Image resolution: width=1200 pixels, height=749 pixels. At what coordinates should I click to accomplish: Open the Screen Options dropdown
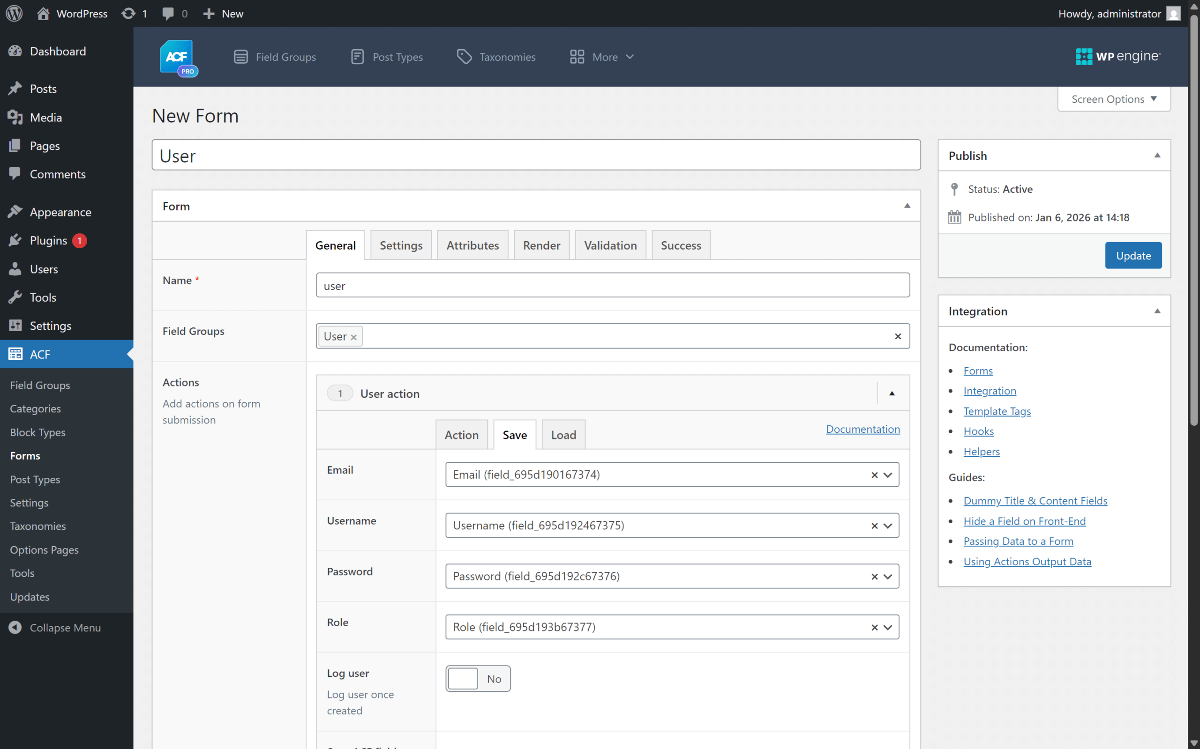tap(1113, 98)
